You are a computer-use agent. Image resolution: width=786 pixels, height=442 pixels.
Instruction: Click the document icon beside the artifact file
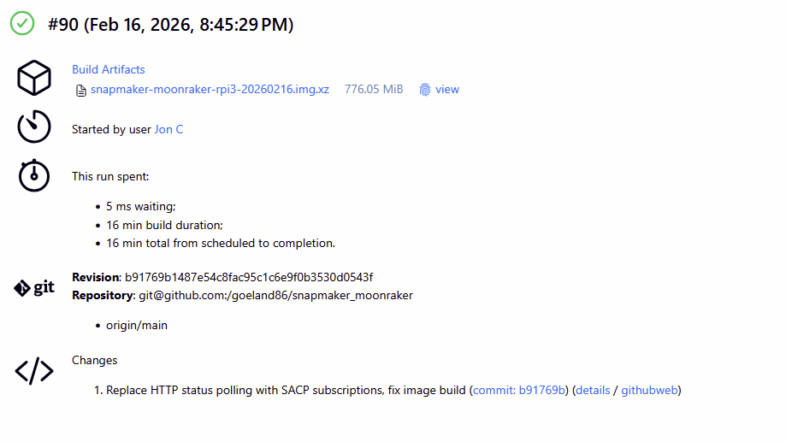(x=81, y=90)
